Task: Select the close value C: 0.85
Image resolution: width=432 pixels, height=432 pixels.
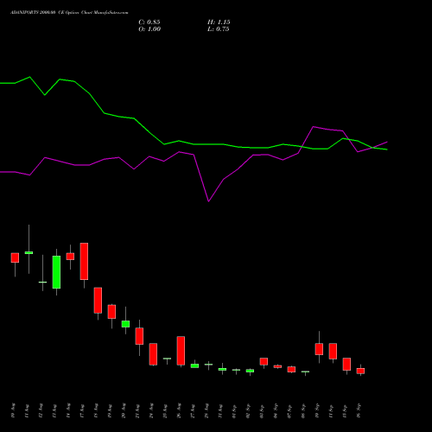Action: tap(149, 22)
